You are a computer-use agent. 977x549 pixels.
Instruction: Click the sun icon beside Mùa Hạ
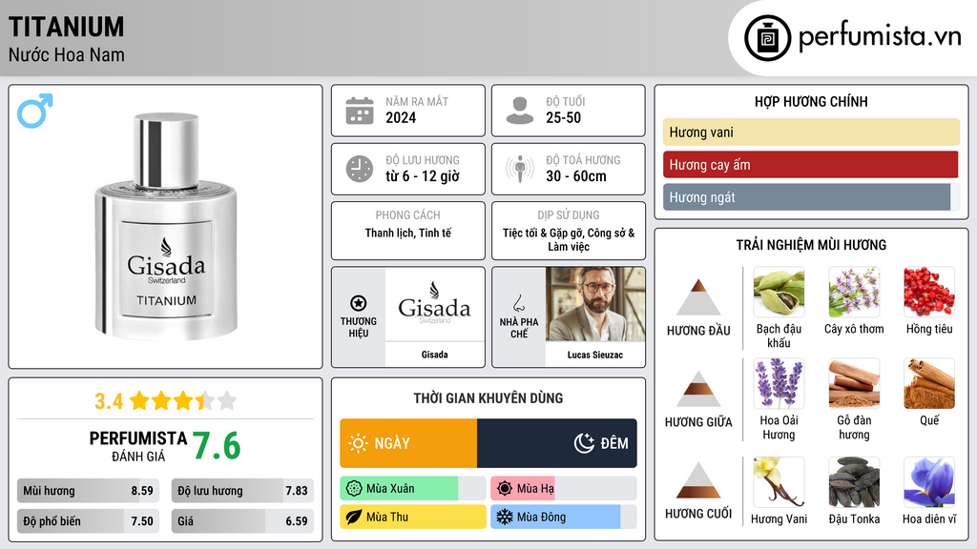point(505,489)
